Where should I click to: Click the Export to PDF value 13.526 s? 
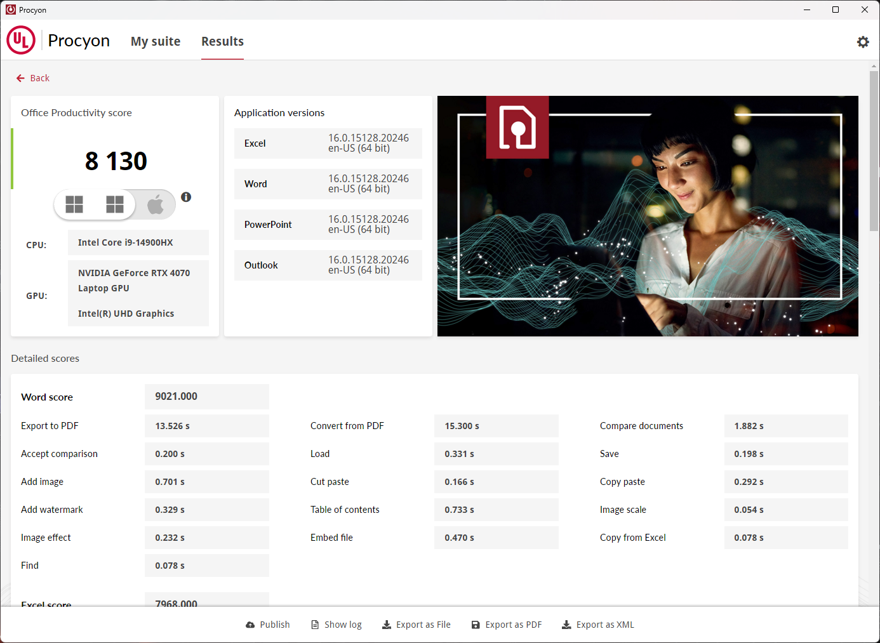(x=207, y=426)
